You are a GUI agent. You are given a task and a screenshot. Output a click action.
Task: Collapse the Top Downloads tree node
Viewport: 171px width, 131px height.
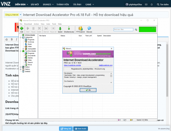[21, 51]
